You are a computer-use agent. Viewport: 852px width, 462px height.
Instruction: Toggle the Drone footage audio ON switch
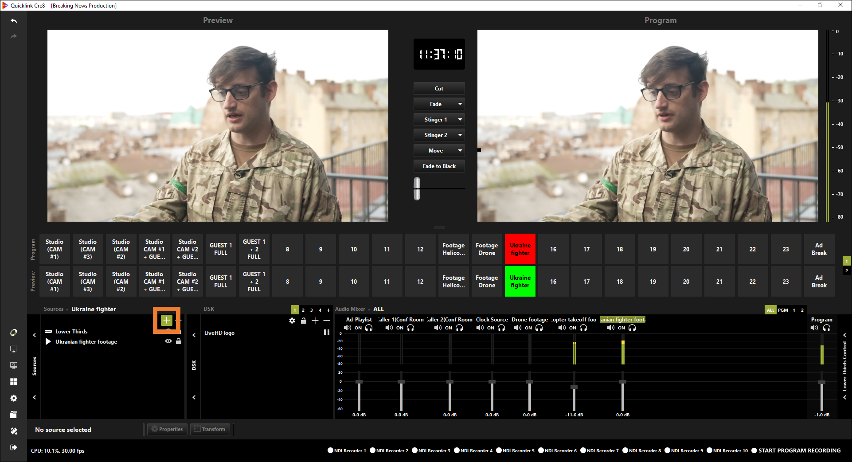point(528,328)
